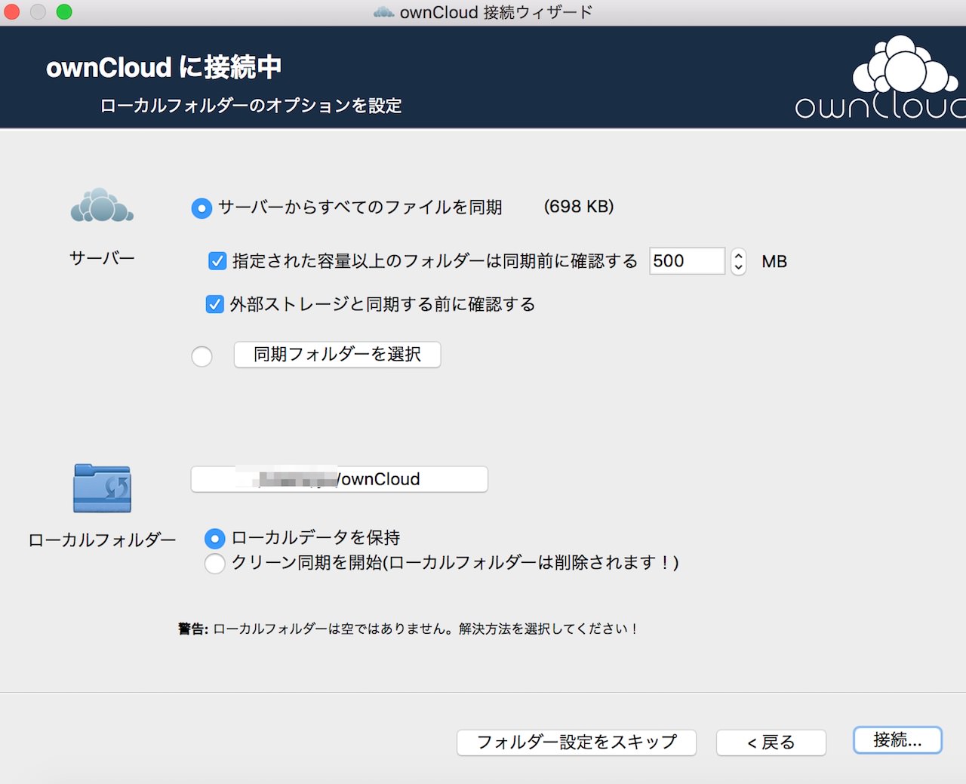966x784 pixels.
Task: Select sync all files from server radio button
Action: (x=202, y=208)
